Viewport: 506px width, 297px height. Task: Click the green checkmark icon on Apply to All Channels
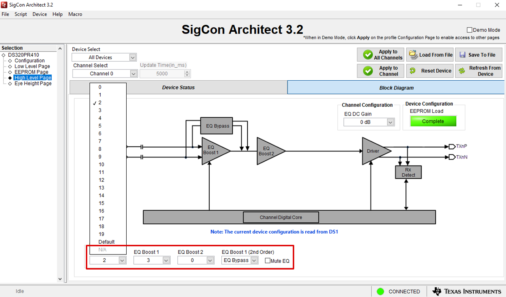[x=368, y=55]
